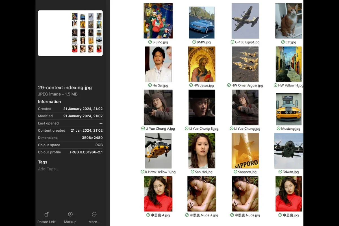Screen dimensions: 339x226
Task: Click the green checkmark beside Cat.jpg
Action: tap(283, 42)
